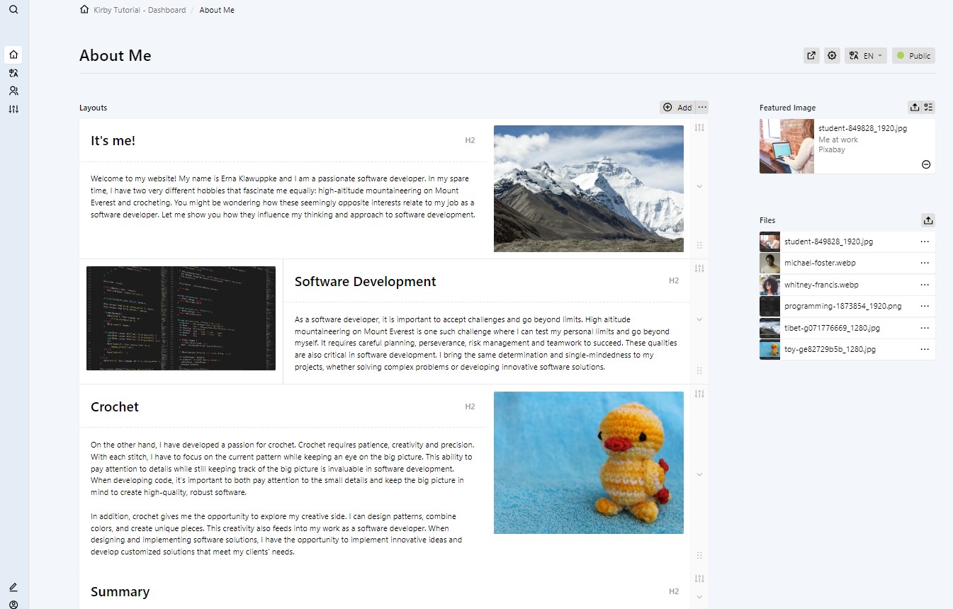Expand options chevron for Summary row
Image resolution: width=953 pixels, height=609 pixels.
point(699,597)
